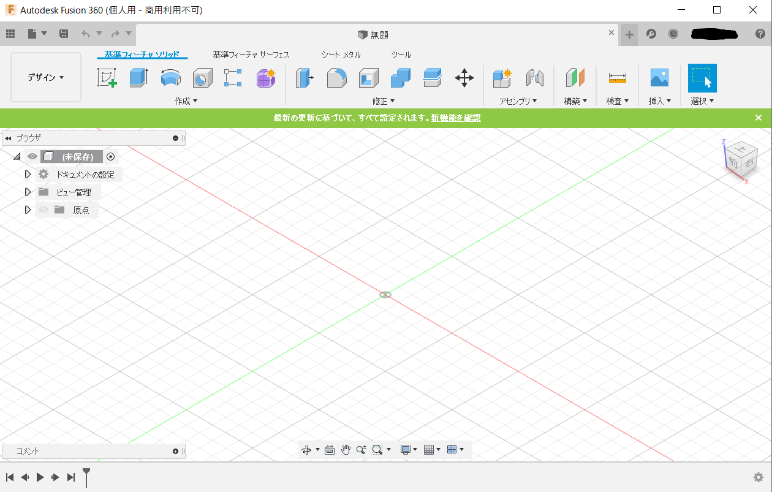Activate the (未保存) component radio button
Viewport: 772px width, 492px height.
coord(111,157)
